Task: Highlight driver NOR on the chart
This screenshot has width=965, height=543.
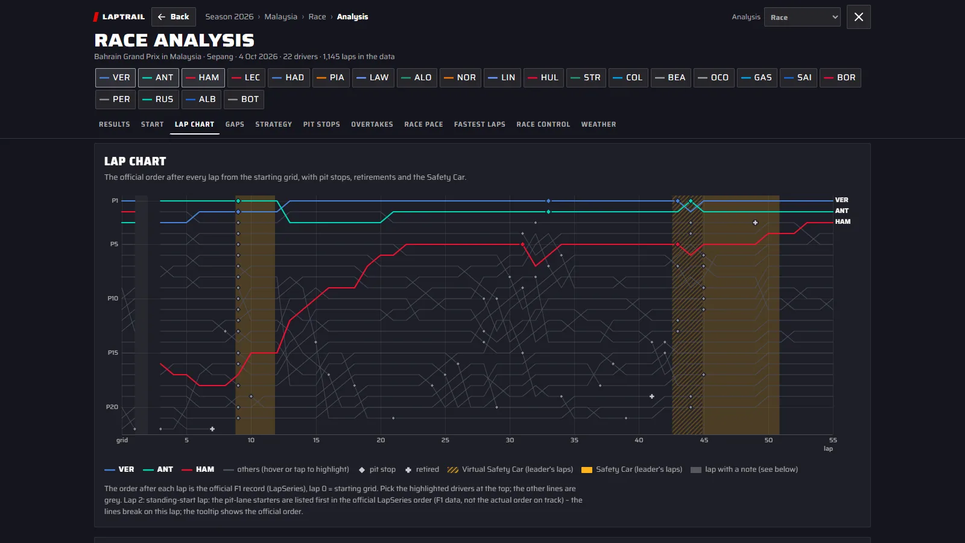Action: pyautogui.click(x=460, y=78)
